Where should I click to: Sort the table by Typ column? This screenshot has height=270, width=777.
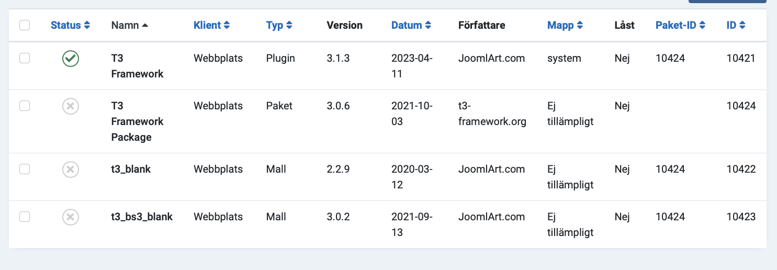tap(279, 25)
